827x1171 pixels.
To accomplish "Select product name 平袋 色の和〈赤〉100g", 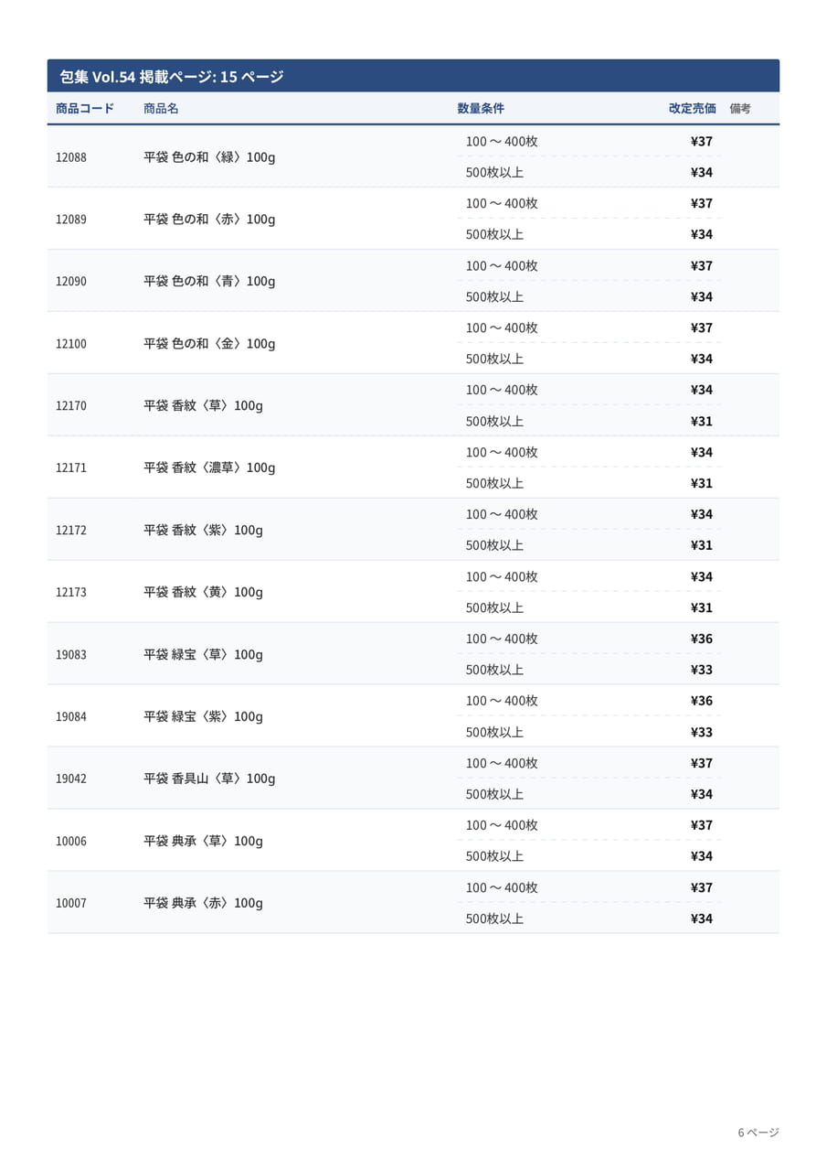I will coord(209,220).
